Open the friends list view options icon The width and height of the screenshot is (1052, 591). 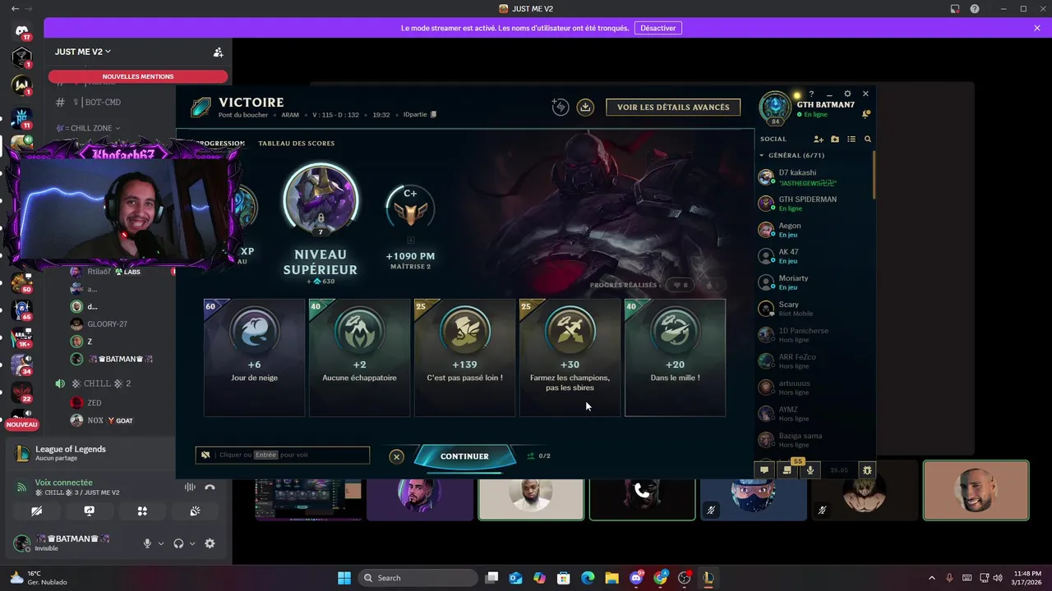pyautogui.click(x=851, y=140)
